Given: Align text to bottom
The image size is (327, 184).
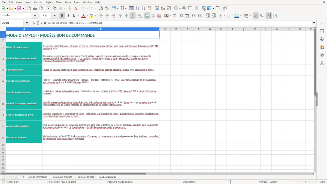Looking at the screenshot, I should point(132,16).
